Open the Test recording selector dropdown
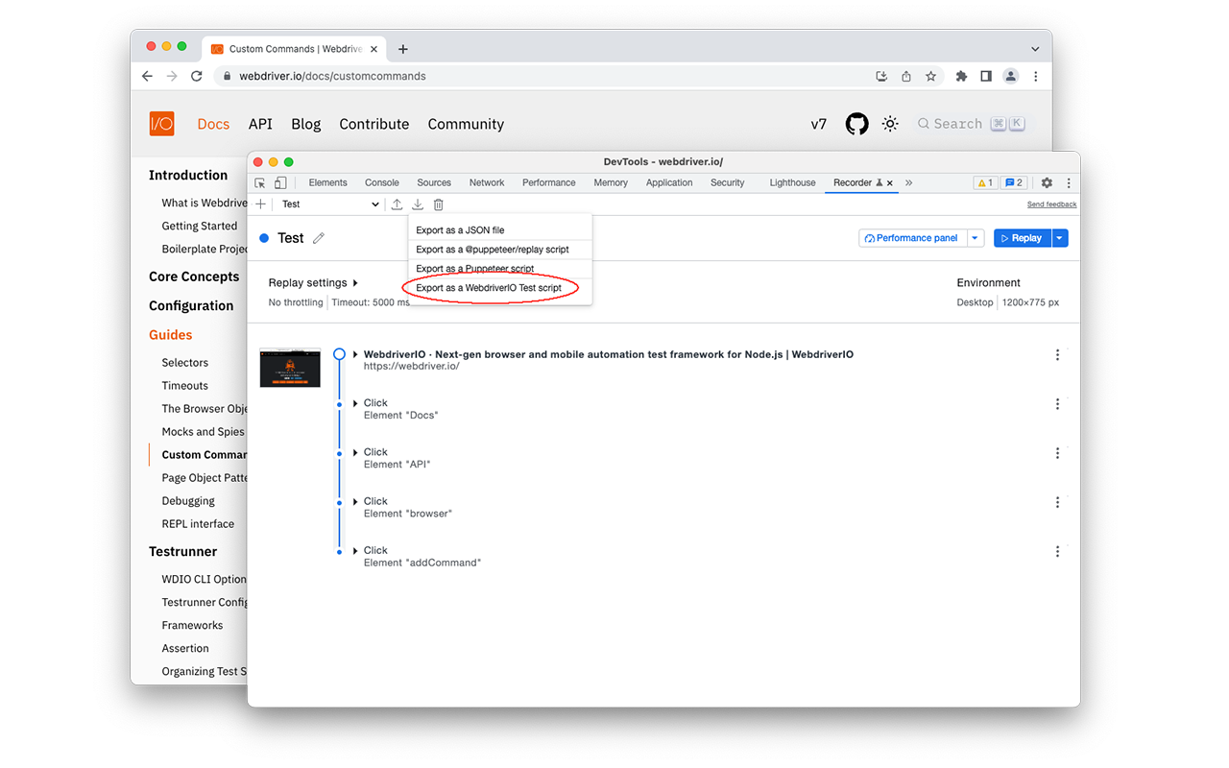 (328, 204)
